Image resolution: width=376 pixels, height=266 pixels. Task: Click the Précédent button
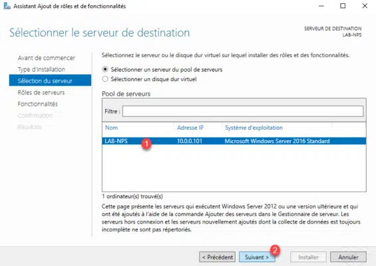217,257
